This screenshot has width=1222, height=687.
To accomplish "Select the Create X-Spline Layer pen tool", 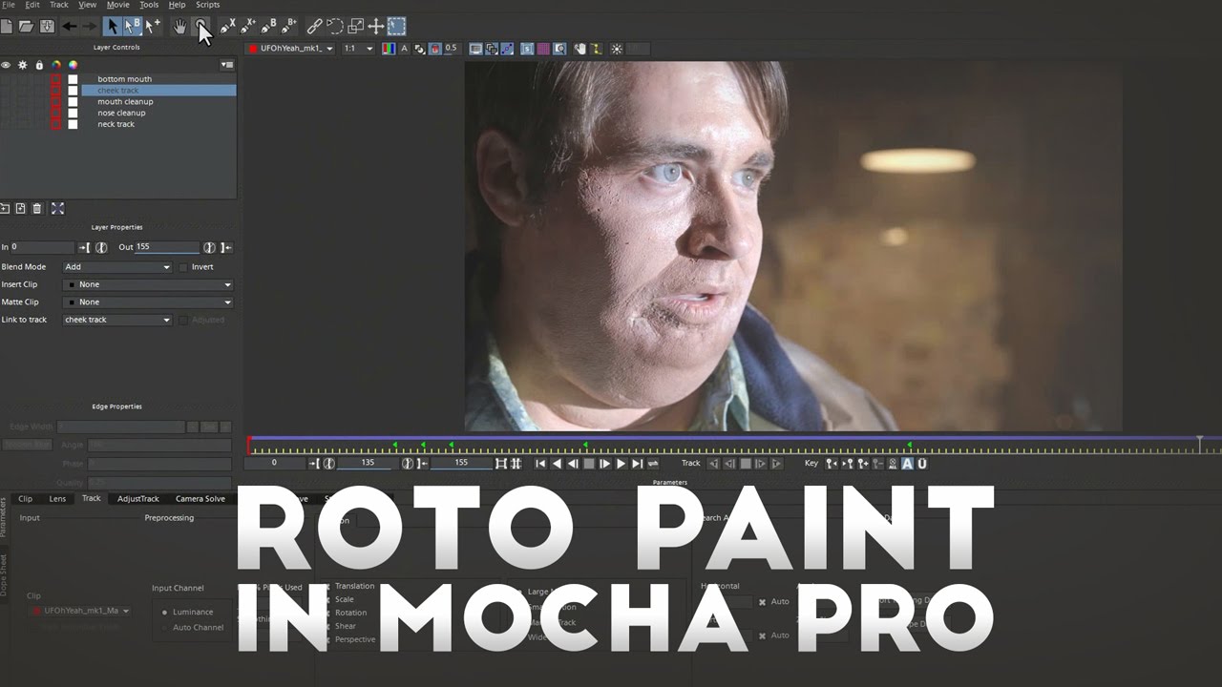I will coord(228,27).
